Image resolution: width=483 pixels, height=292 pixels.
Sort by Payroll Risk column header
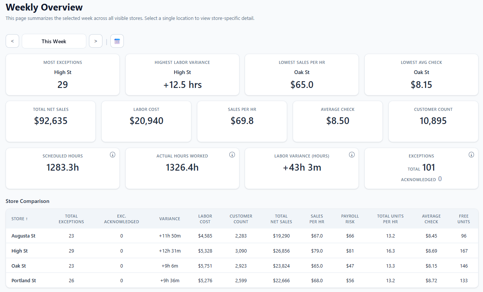coord(350,219)
